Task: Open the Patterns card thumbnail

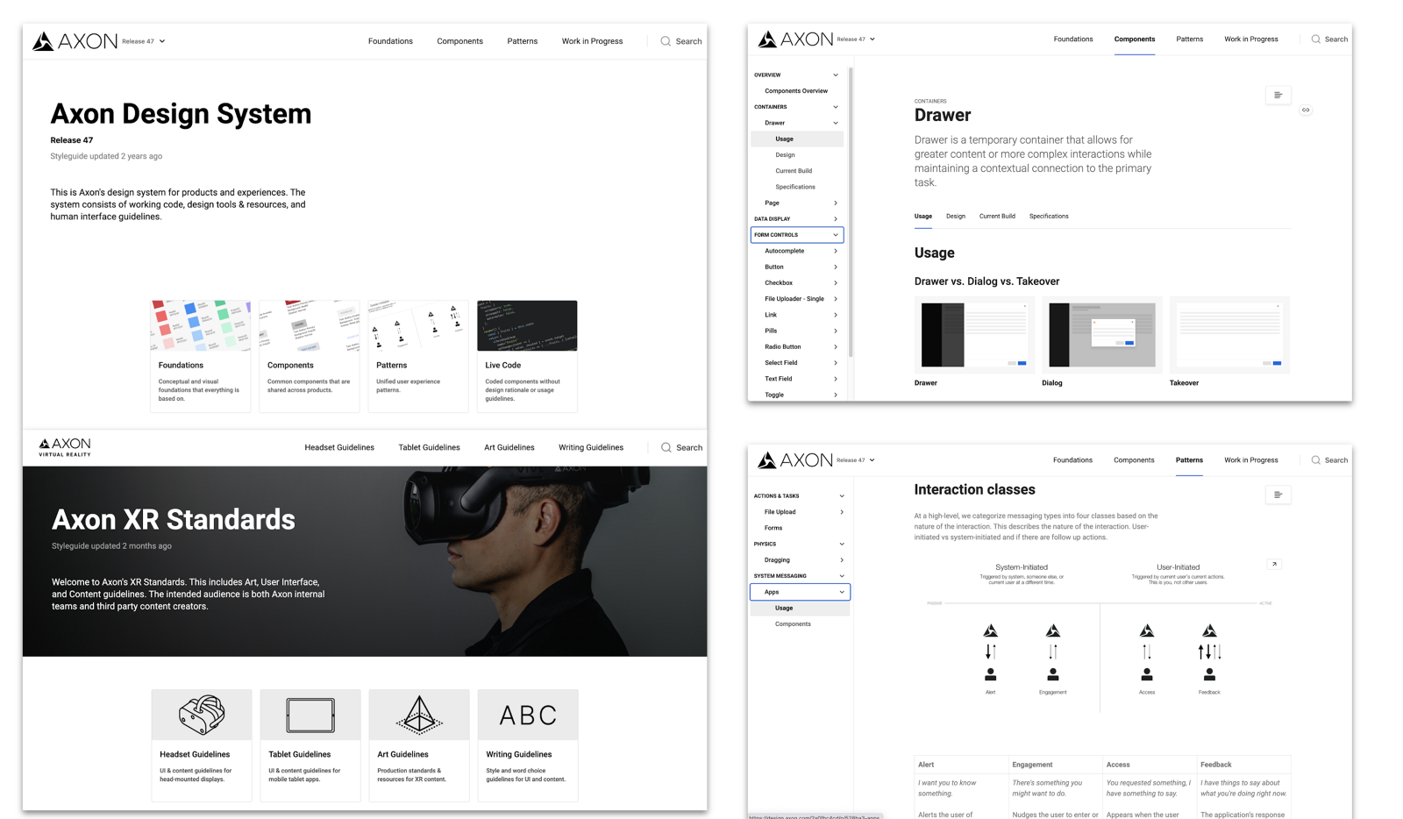Action: click(x=418, y=325)
